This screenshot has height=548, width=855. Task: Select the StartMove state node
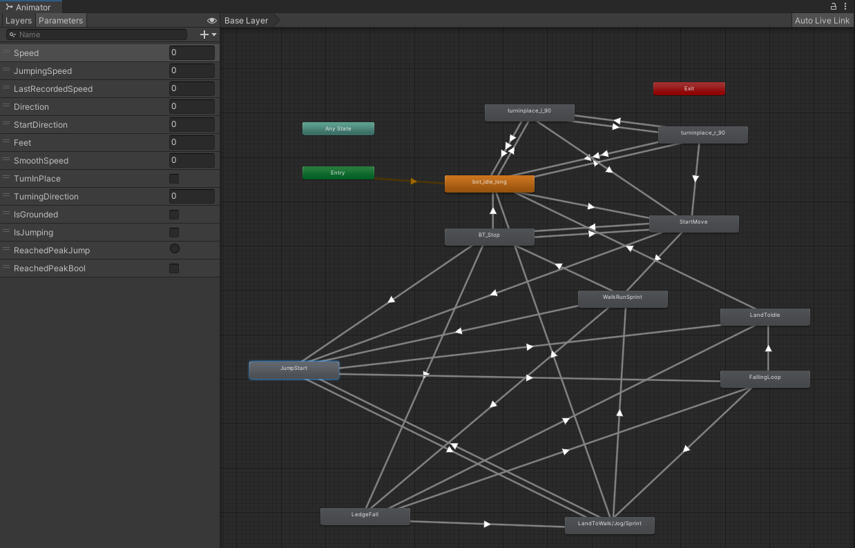pyautogui.click(x=694, y=224)
